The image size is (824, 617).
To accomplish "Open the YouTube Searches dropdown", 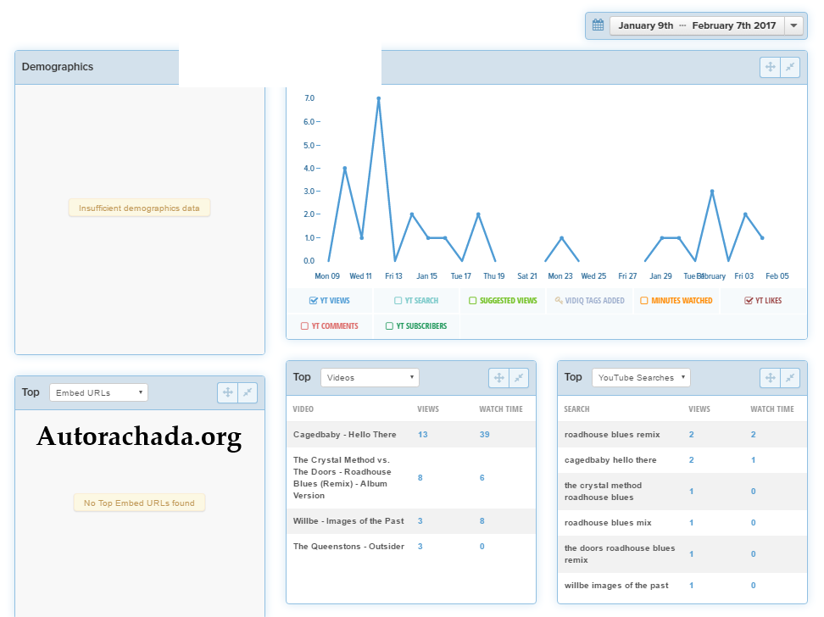I will coord(641,377).
